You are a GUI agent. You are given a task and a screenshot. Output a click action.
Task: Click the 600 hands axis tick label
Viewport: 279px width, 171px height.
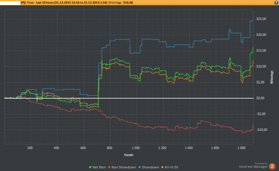83,148
